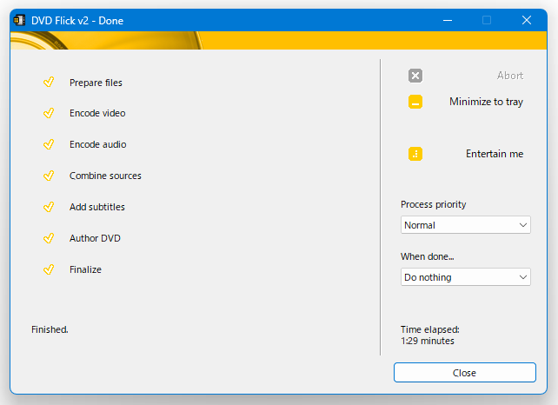Click the Entertain me label
This screenshot has height=405, width=558.
tap(495, 154)
